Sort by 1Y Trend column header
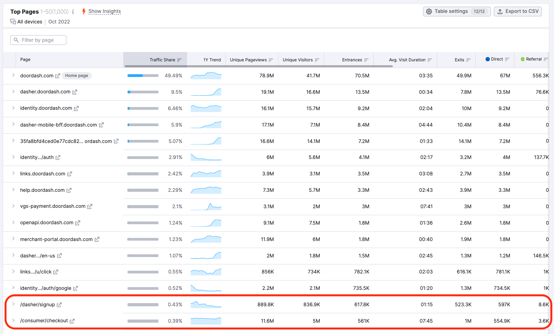The width and height of the screenshot is (554, 334). (212, 60)
